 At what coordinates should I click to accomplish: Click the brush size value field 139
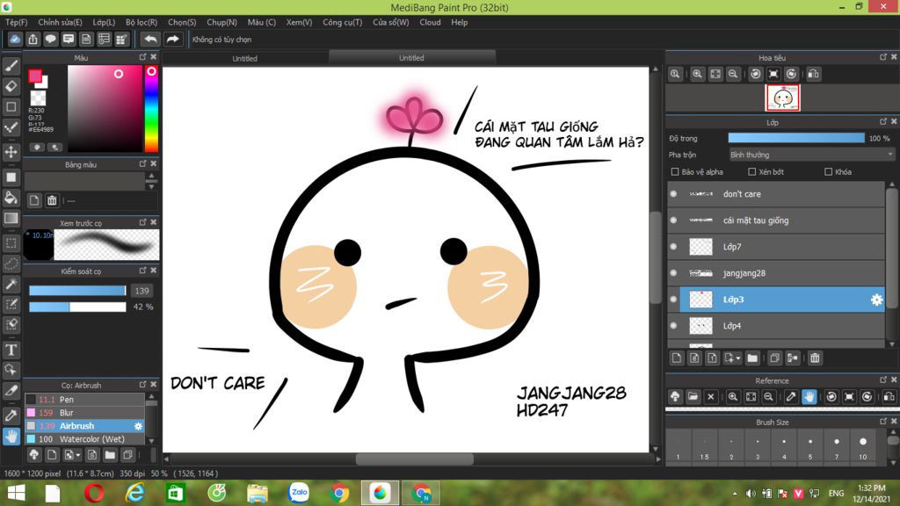click(142, 291)
